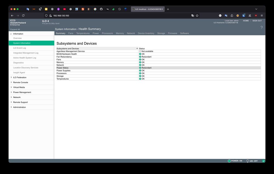274x174 pixels.
Task: Switch to the Mk pinned tab
Action: tap(107, 9)
